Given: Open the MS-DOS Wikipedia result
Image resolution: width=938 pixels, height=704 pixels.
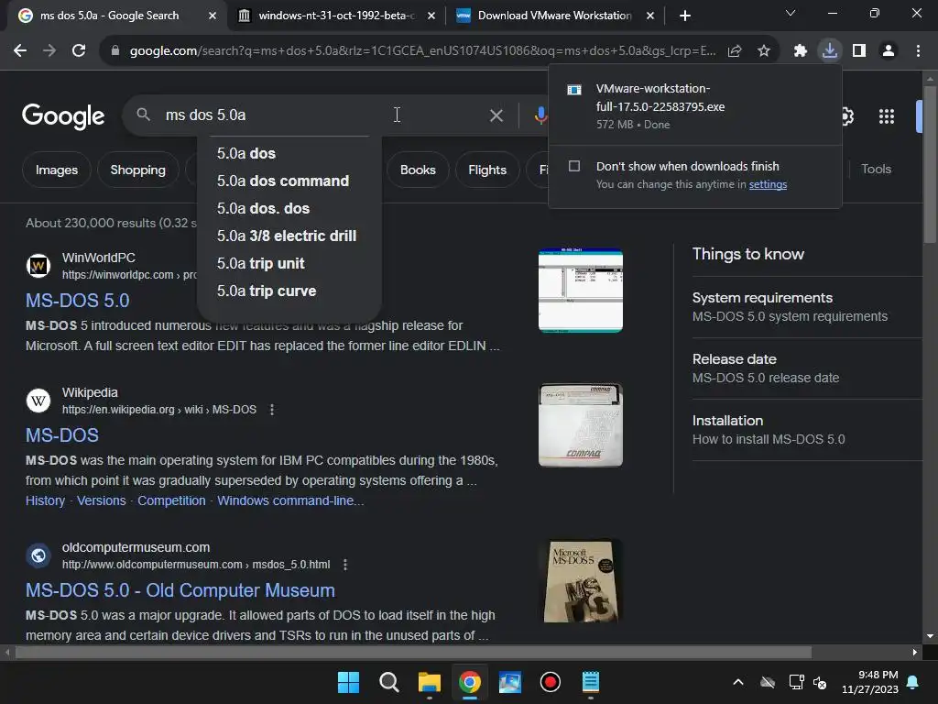Looking at the screenshot, I should pyautogui.click(x=61, y=435).
